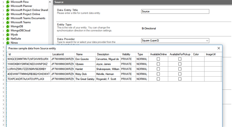Click the Microsoft Teams green icon
Viewport: 232px width, 127px height.
[x=8, y=22]
